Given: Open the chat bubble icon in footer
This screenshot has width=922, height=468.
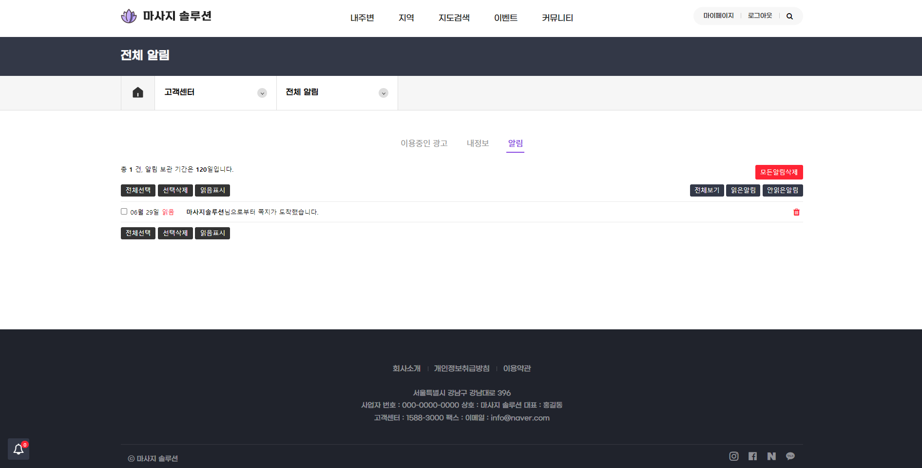Looking at the screenshot, I should pos(790,456).
